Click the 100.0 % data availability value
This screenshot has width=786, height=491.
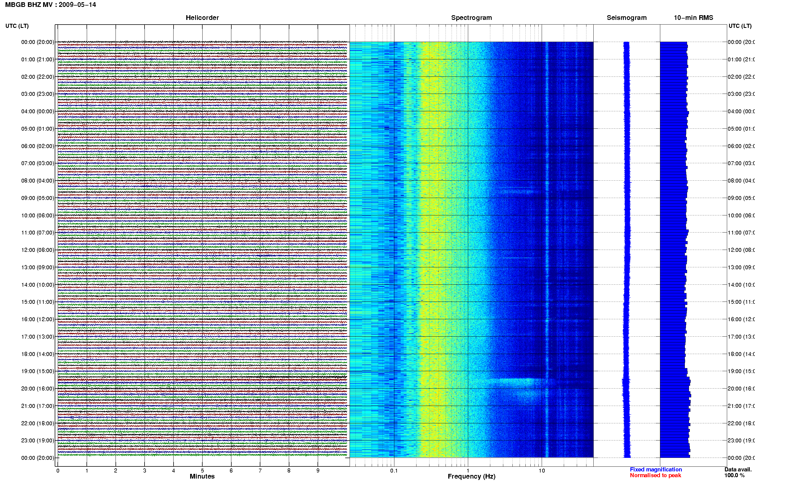[734, 476]
